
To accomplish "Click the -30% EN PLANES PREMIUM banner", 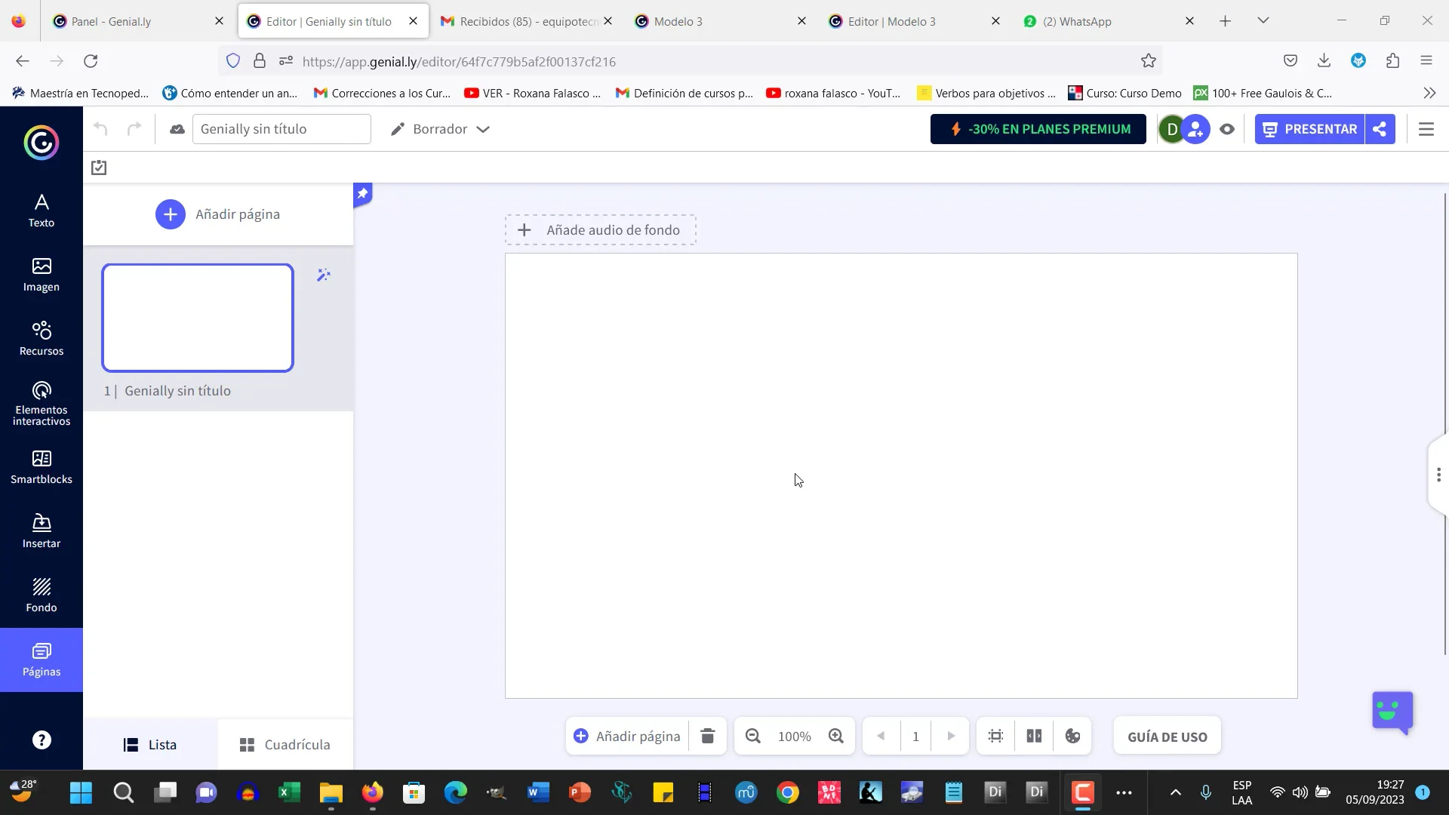I will click(x=1038, y=129).
